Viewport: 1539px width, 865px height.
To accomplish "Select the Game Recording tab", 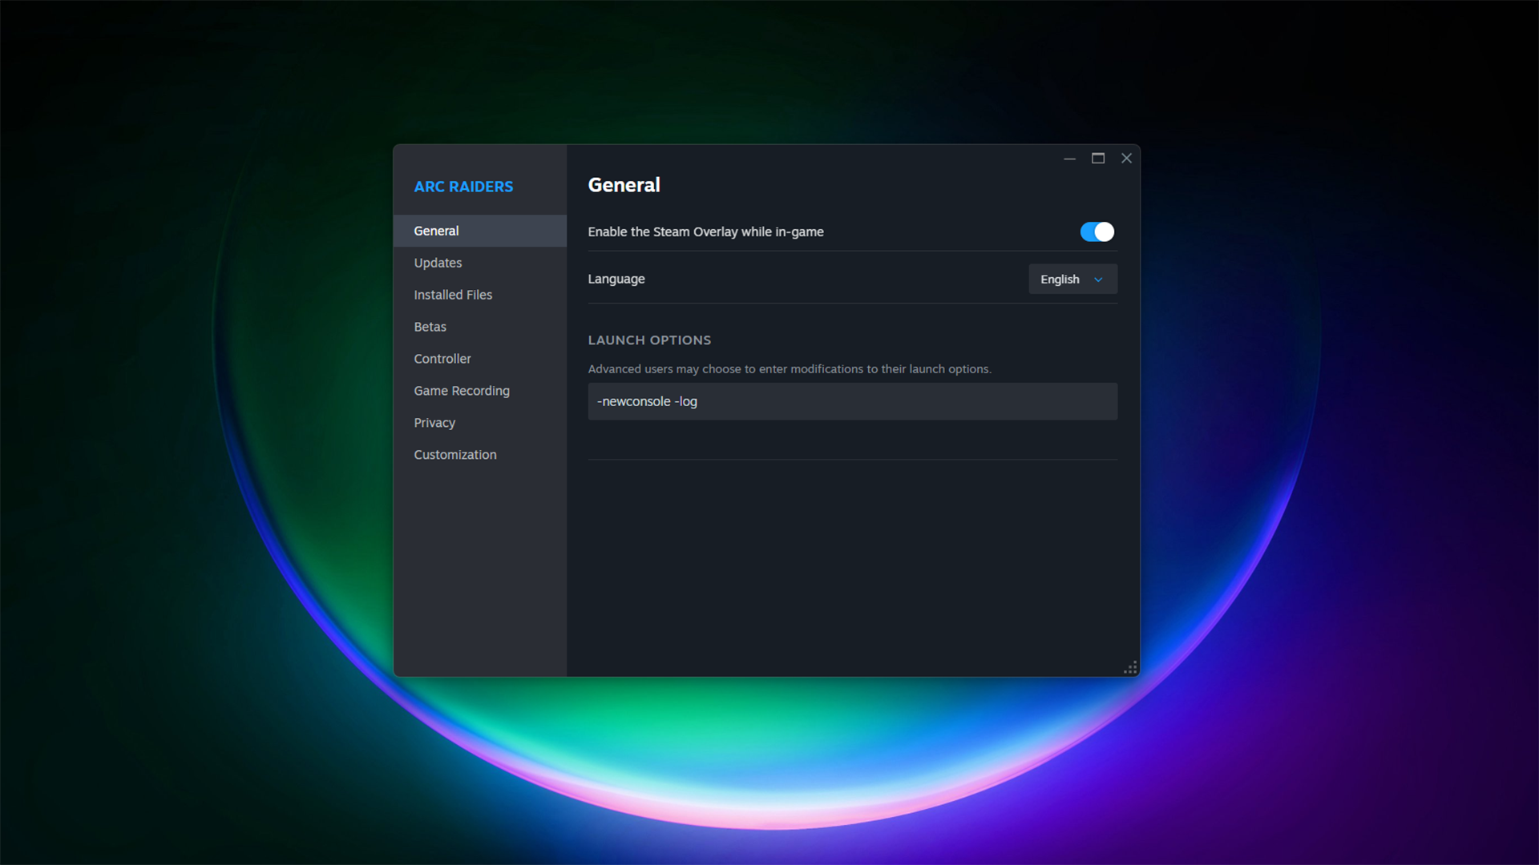I will click(462, 391).
